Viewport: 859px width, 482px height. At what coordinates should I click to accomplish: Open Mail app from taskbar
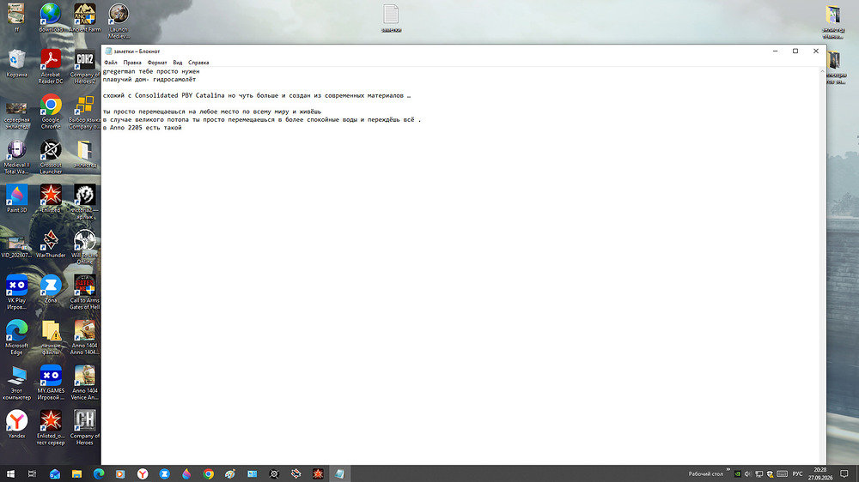[55, 473]
